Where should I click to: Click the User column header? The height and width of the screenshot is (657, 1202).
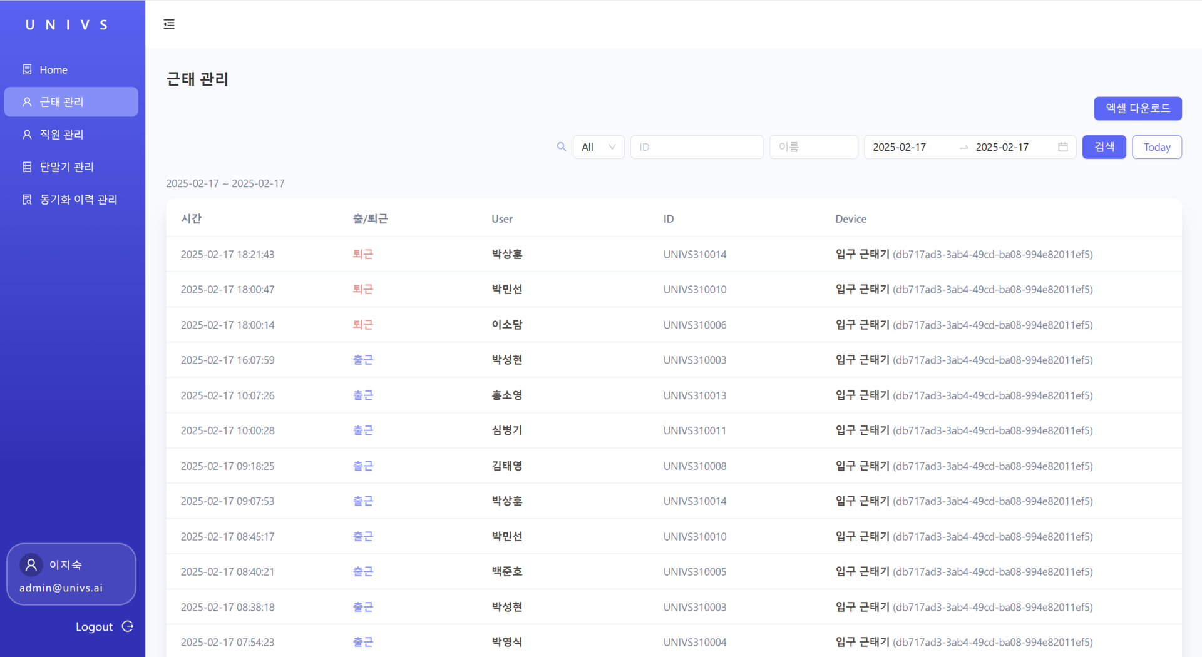tap(502, 219)
